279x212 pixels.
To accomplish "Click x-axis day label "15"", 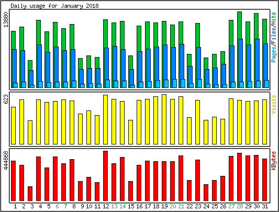I will coord(131,206).
